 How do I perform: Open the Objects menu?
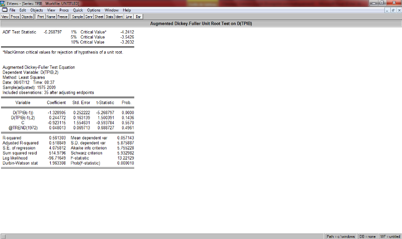point(36,10)
